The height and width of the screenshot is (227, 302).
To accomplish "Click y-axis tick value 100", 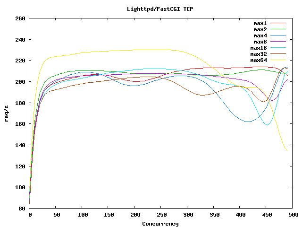I will click(x=20, y=187).
